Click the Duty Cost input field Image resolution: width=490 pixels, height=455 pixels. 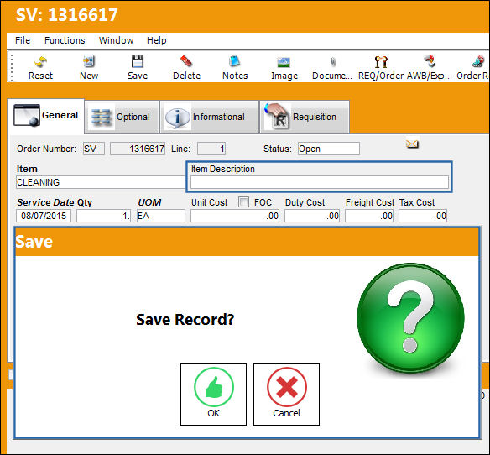[312, 216]
